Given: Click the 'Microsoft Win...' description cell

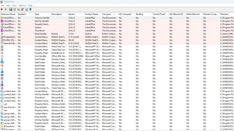Looking at the screenshot, I should (x=59, y=66).
